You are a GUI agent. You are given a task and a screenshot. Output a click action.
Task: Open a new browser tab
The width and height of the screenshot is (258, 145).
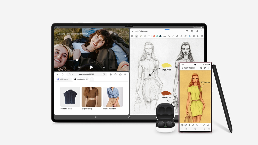[92, 79]
